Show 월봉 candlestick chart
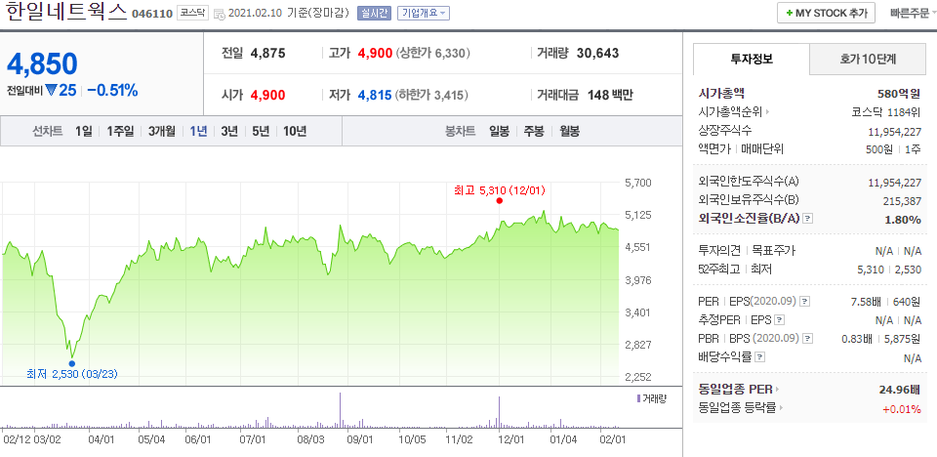 click(569, 132)
